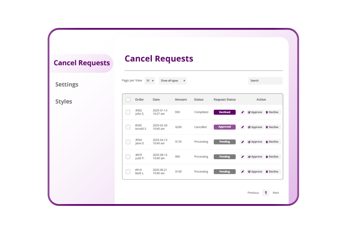Viewport: 347px width, 234px height.
Task: Click the Search input field
Action: point(265,81)
